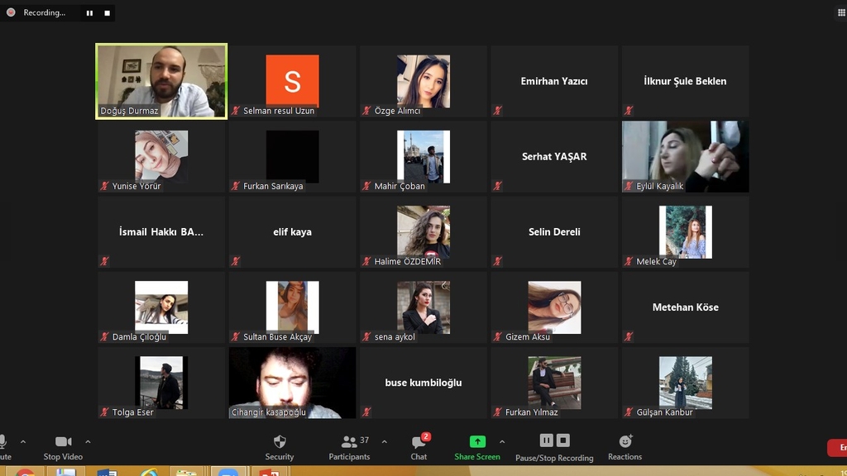Pause recording from bottom toolbar

coord(546,440)
